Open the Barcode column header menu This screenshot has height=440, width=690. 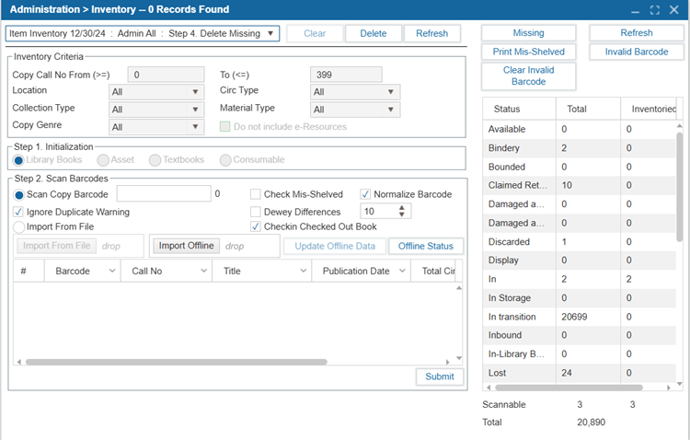112,271
